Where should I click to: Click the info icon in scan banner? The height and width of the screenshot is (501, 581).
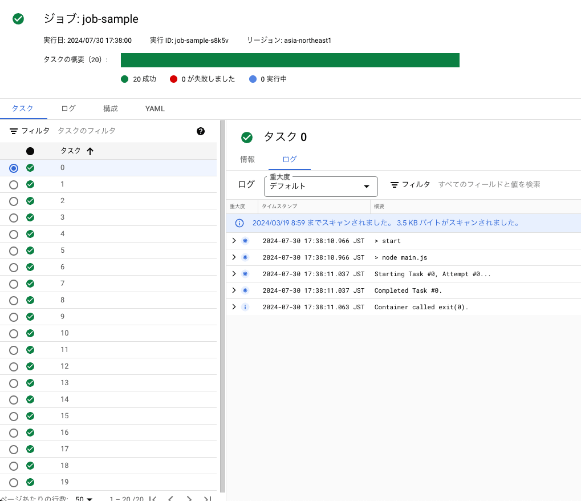(x=240, y=223)
